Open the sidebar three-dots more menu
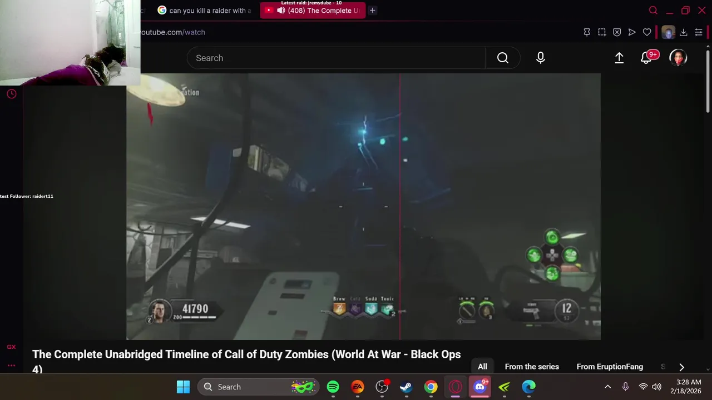 11,366
